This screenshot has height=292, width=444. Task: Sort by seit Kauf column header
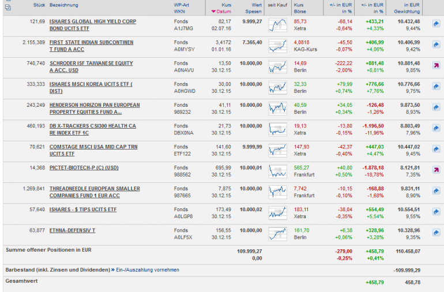[277, 5]
